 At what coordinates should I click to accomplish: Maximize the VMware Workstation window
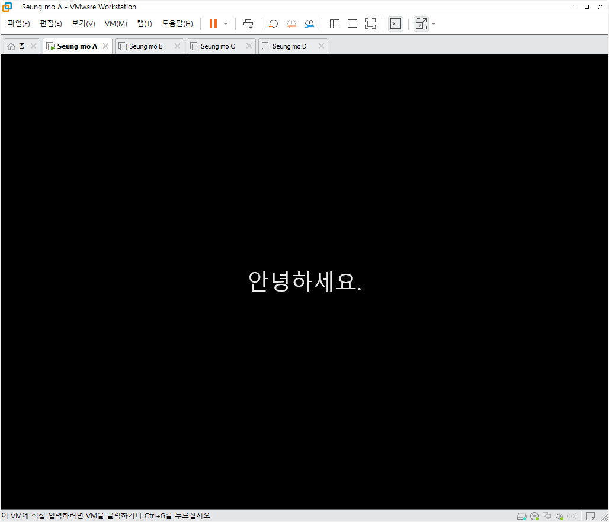click(x=586, y=7)
